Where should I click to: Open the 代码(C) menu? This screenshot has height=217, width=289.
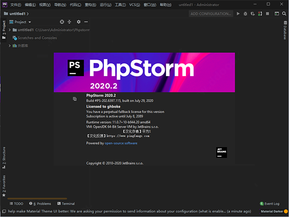coord(76,5)
